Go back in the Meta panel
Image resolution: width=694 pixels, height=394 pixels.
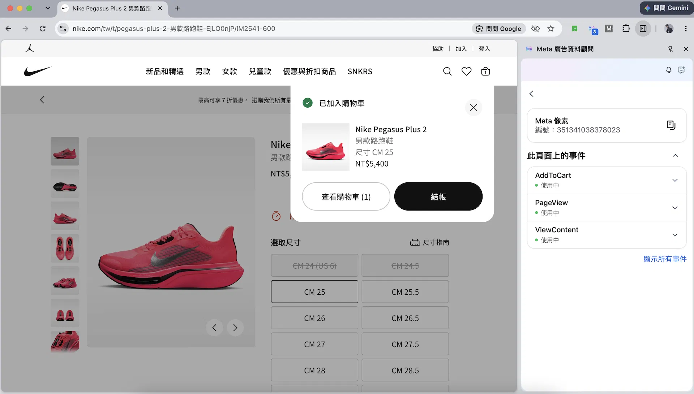[x=531, y=94]
